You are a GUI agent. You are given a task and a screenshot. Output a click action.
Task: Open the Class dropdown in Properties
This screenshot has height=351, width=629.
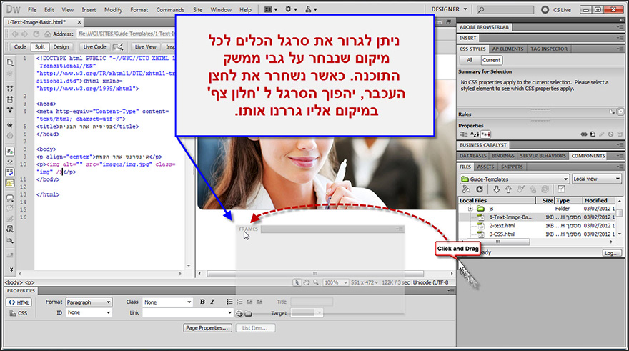pos(168,302)
